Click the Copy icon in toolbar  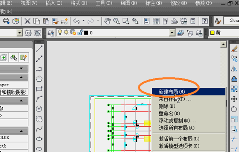tap(37, 21)
